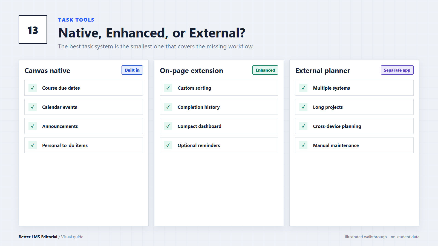Click the checkmark icon beside Multiple systems
This screenshot has width=438, height=246.
pos(303,88)
